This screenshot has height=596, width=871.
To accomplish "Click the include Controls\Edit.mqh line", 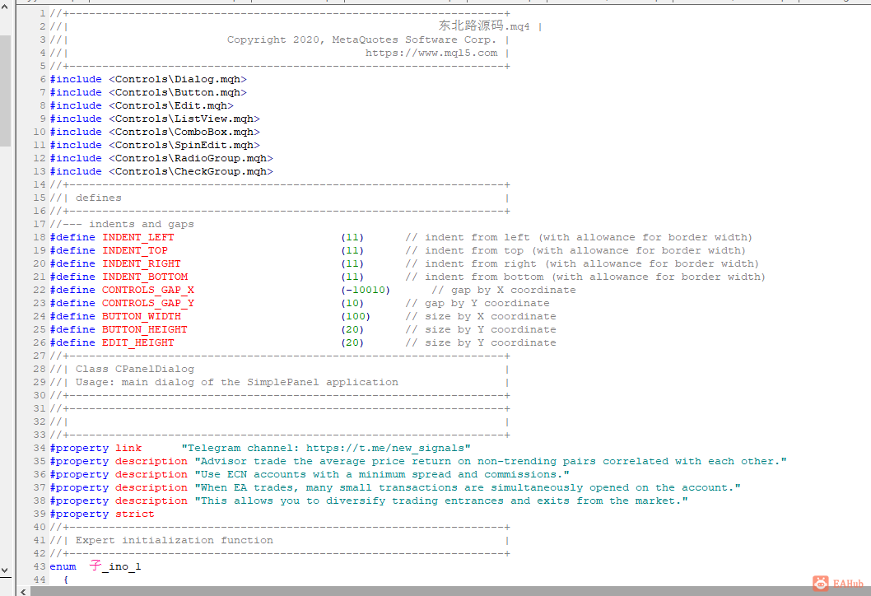I will (x=142, y=105).
